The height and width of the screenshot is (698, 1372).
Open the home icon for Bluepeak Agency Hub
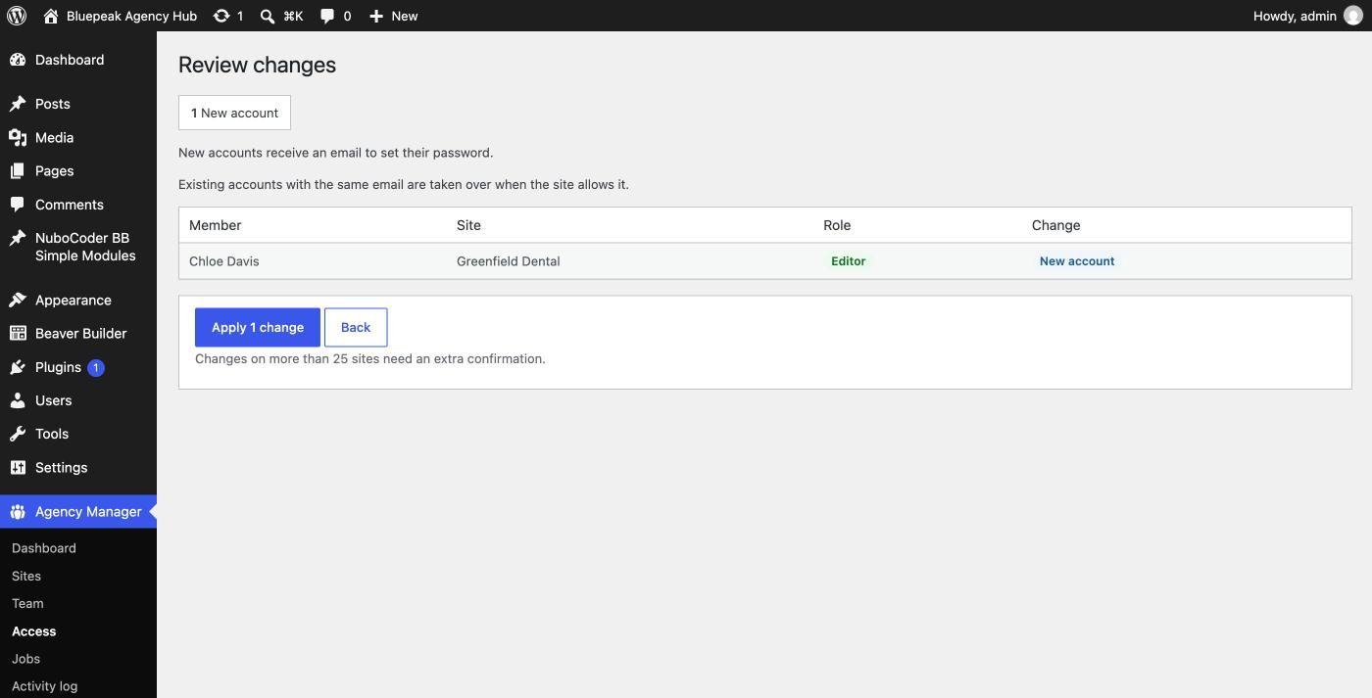click(x=51, y=16)
